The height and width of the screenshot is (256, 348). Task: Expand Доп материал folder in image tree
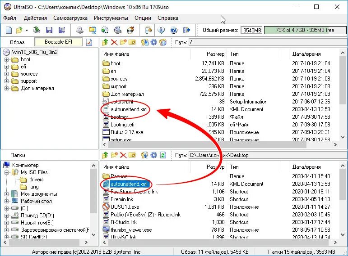coord(6,89)
